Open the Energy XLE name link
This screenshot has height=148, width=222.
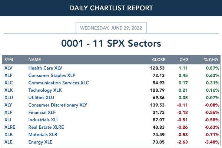(x=40, y=142)
